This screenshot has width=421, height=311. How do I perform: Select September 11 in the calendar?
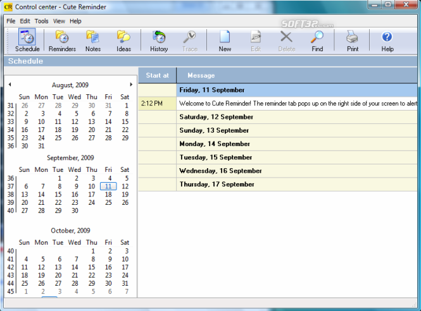[x=108, y=186]
